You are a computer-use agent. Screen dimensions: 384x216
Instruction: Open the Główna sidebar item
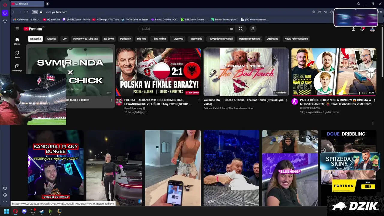[17, 41]
